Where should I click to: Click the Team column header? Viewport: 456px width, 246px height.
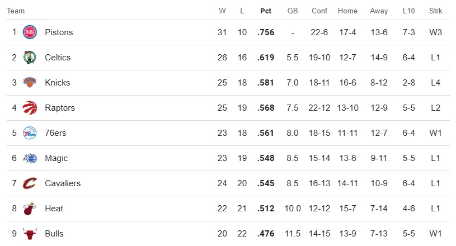pyautogui.click(x=16, y=11)
